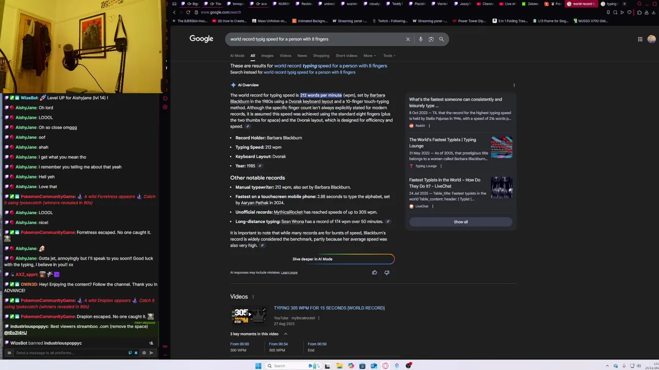Send chat message with arrow icon
659x370 pixels.
point(151,353)
